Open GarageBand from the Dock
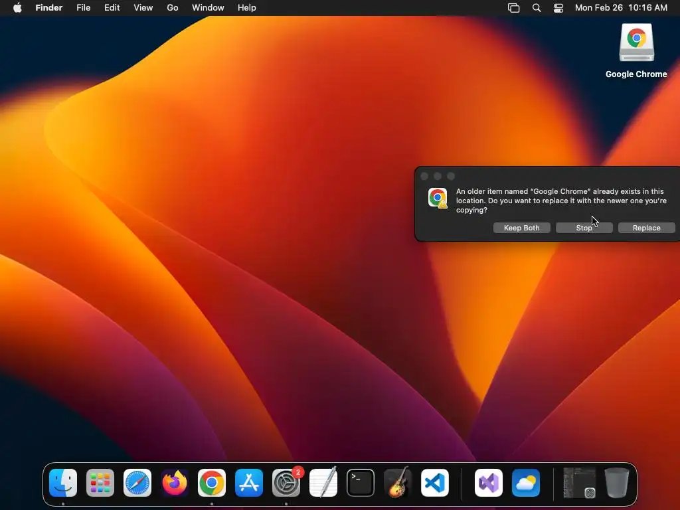 [x=398, y=483]
